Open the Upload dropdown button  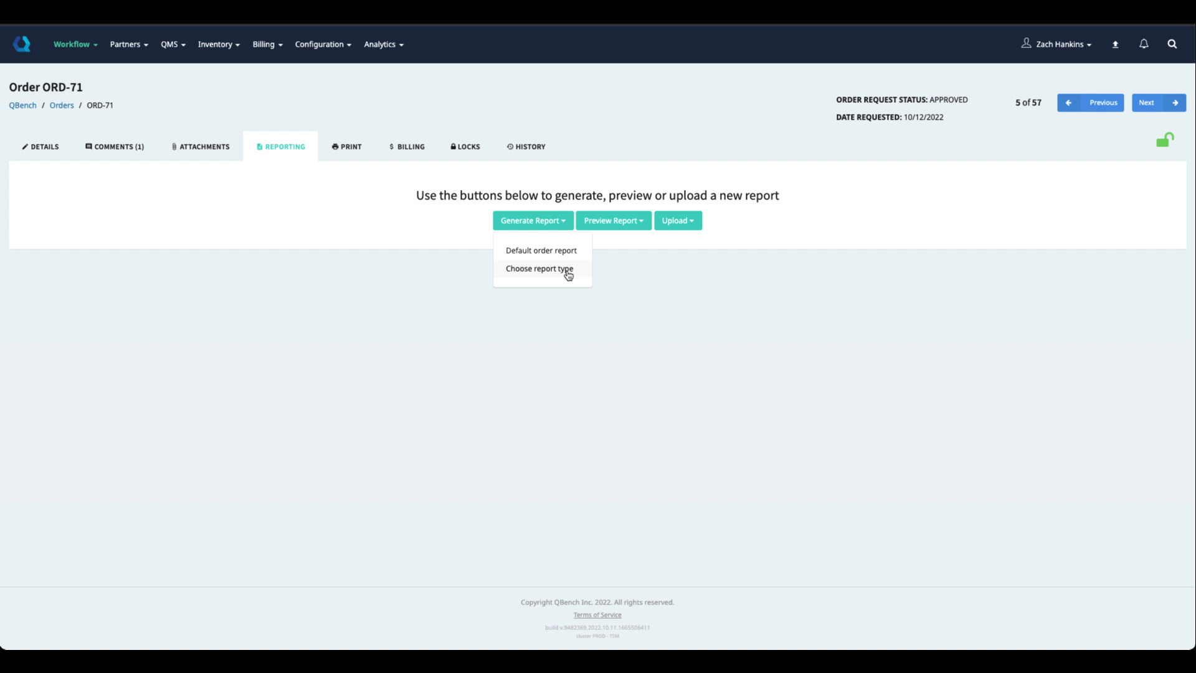pos(677,221)
